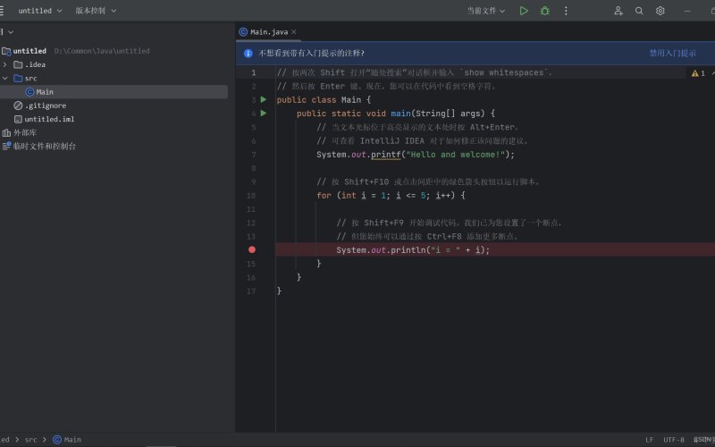Viewport: 715px width, 447px height.
Task: Open project view selector dropdown chevron
Action: [x=11, y=32]
